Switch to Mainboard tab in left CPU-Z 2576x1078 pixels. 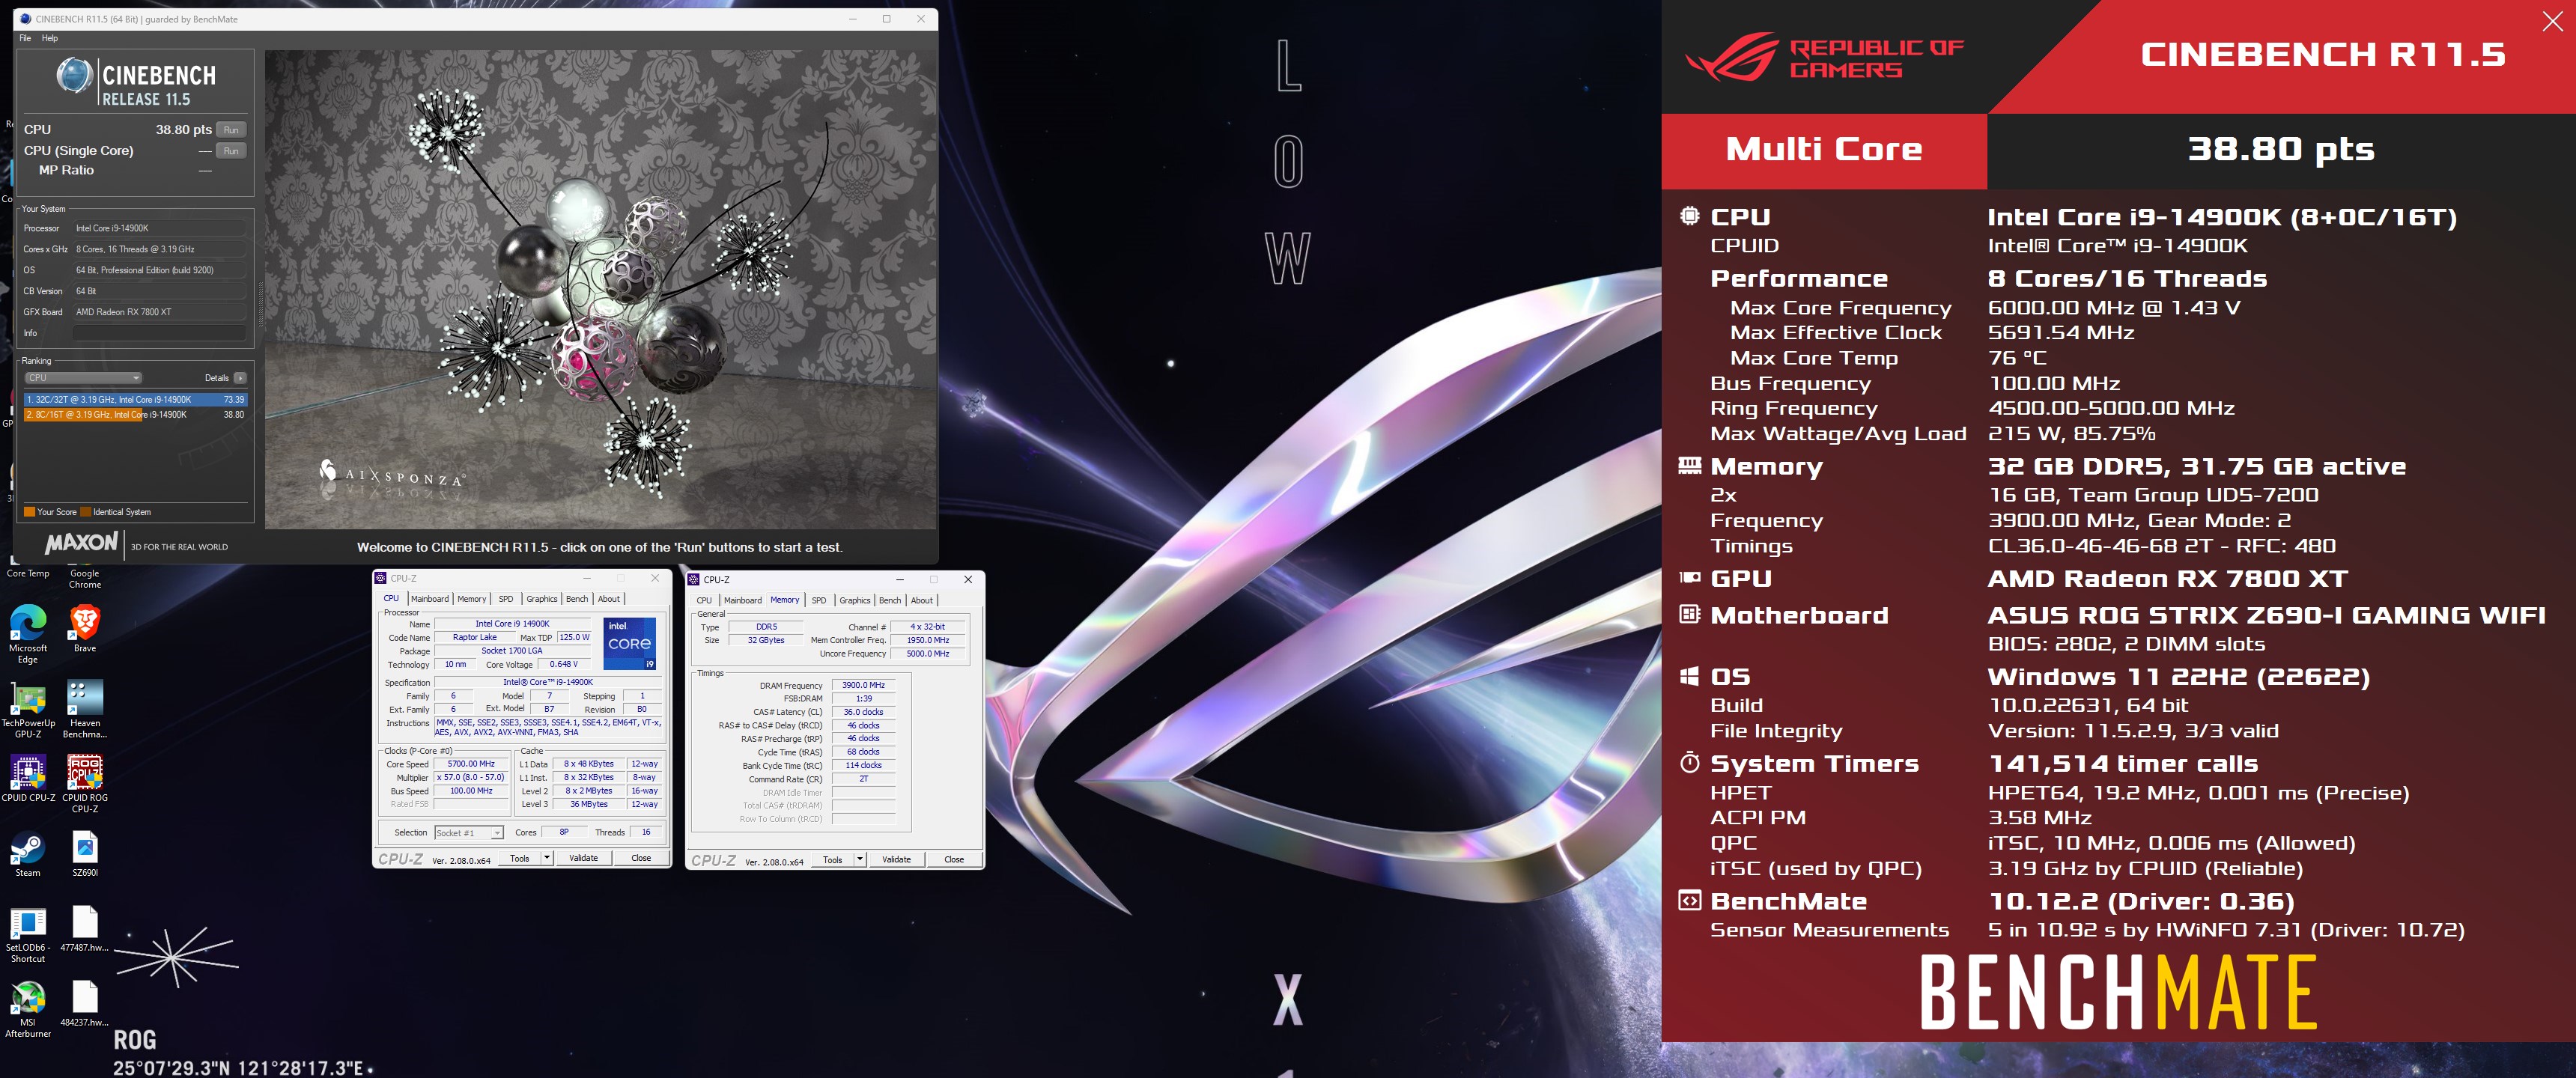coord(430,599)
